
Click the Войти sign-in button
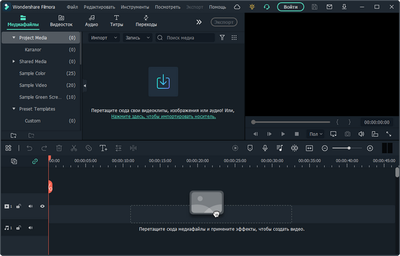290,7
